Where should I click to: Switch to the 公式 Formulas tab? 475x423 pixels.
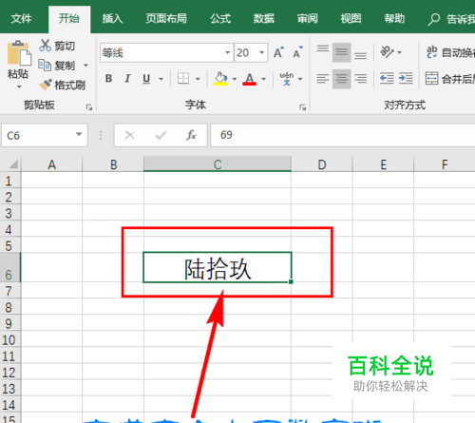coord(220,19)
